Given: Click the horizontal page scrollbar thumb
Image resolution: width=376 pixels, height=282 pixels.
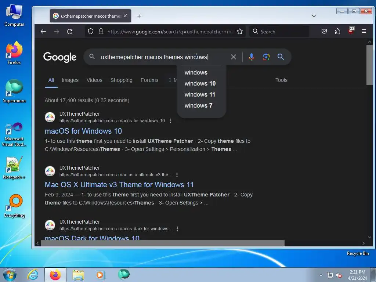Looking at the screenshot, I should (163, 243).
